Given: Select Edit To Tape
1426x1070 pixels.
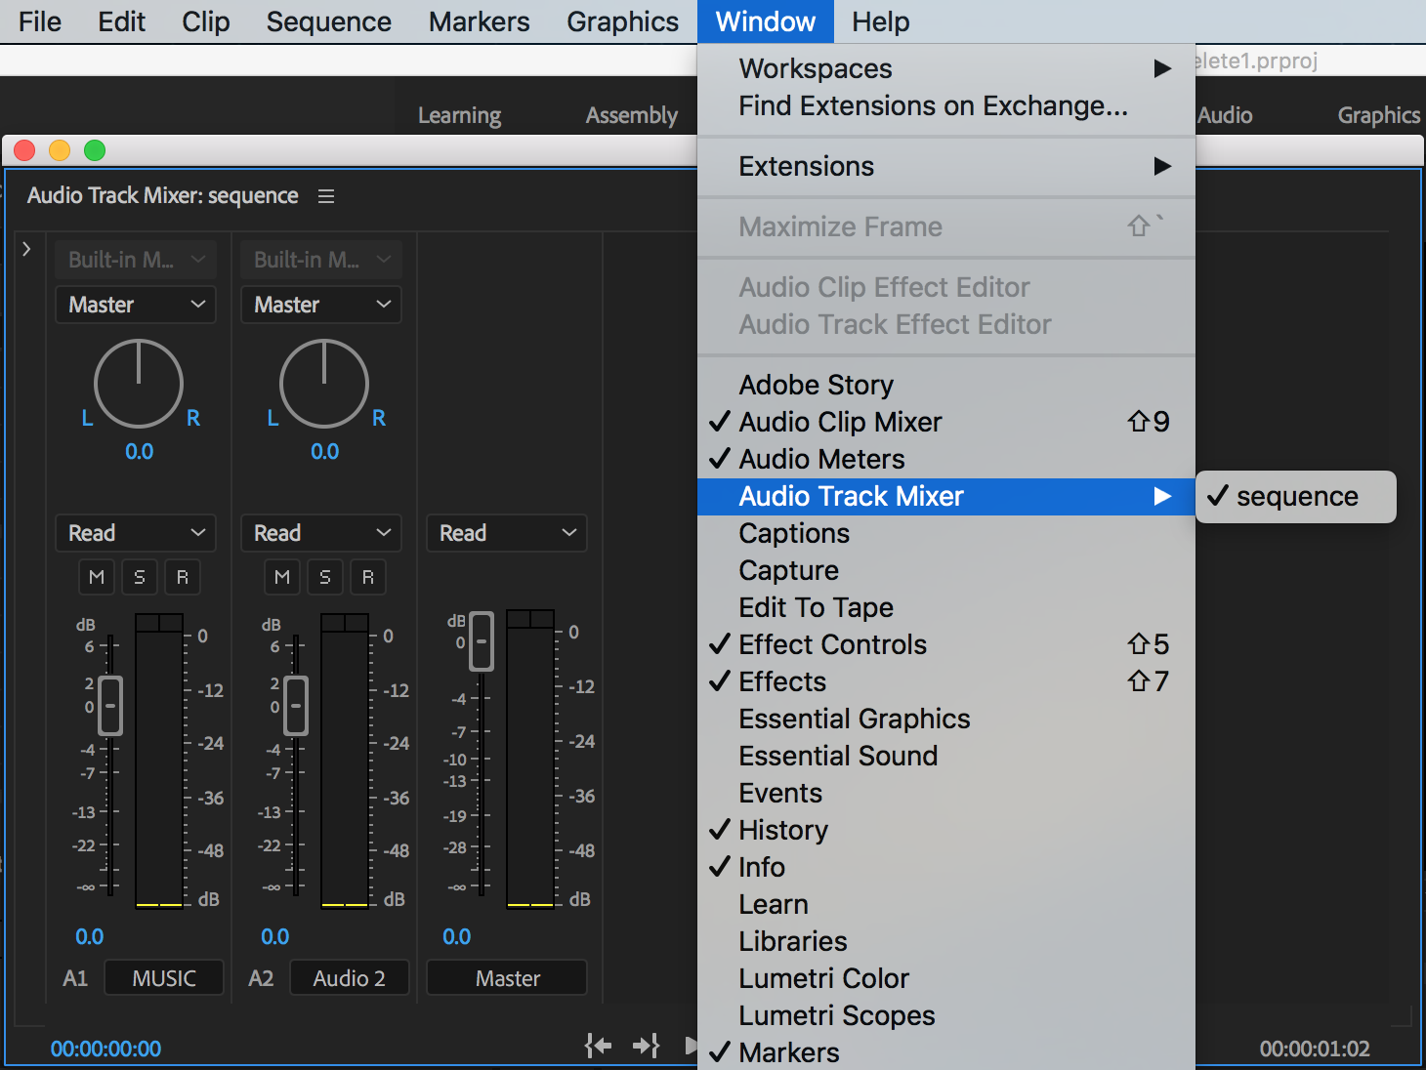Looking at the screenshot, I should (x=946, y=607).
